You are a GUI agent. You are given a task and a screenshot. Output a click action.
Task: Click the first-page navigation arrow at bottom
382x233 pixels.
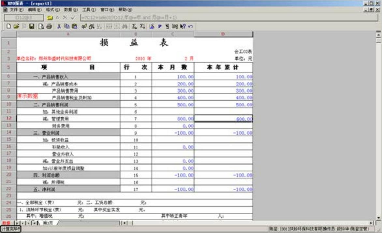[x=17, y=223]
